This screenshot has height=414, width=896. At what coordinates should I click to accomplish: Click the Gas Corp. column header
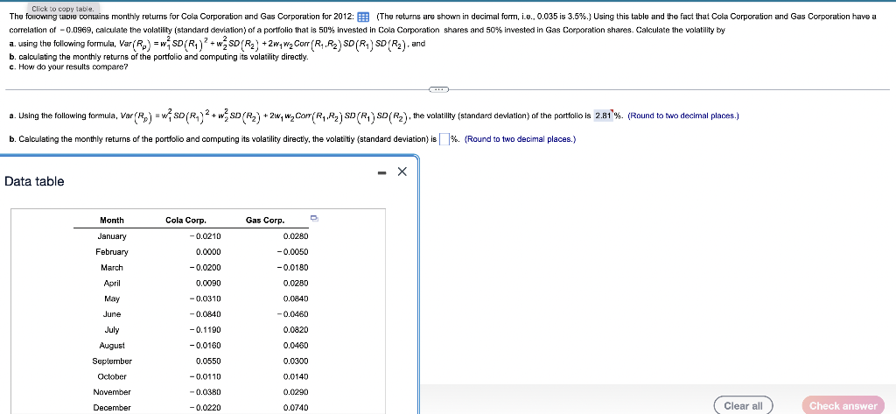click(265, 221)
